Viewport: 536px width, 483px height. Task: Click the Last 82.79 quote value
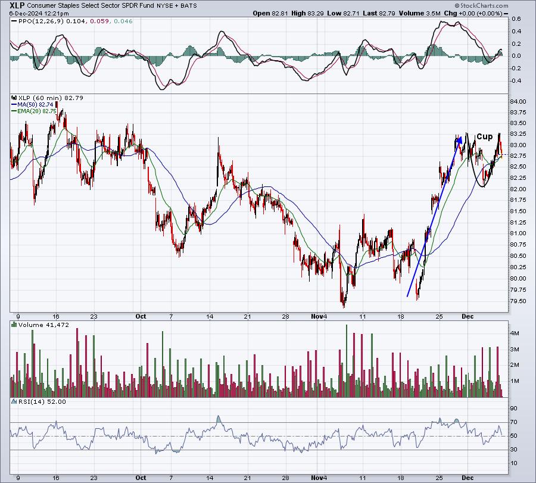[x=379, y=13]
